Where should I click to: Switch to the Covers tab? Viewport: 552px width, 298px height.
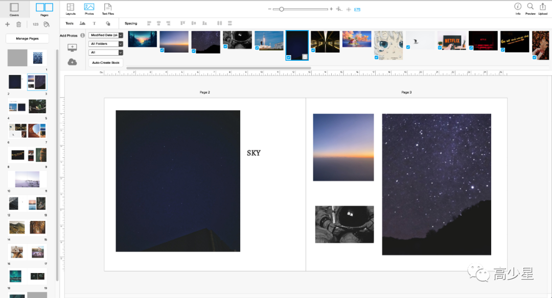tap(14, 9)
